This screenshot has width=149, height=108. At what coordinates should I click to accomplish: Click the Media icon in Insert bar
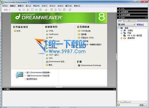tap(46, 10)
